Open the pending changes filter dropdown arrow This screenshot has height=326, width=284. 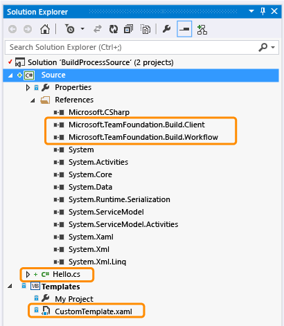82,29
